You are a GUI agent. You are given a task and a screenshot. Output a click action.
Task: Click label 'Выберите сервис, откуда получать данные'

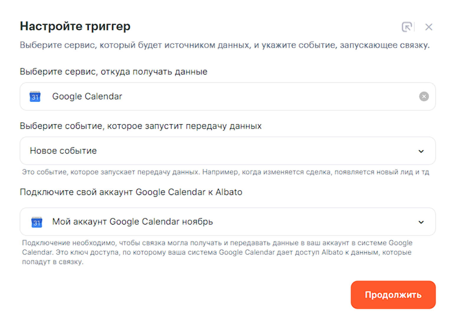point(114,72)
